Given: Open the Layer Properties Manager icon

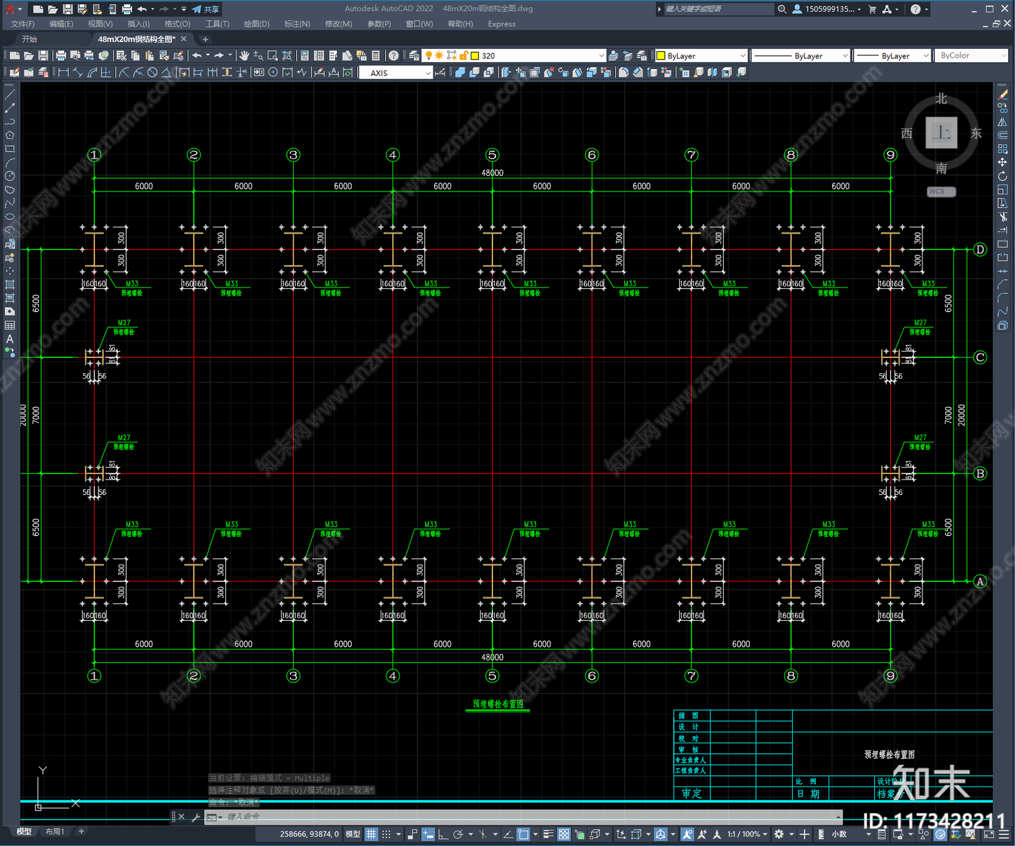Looking at the screenshot, I should click(414, 56).
